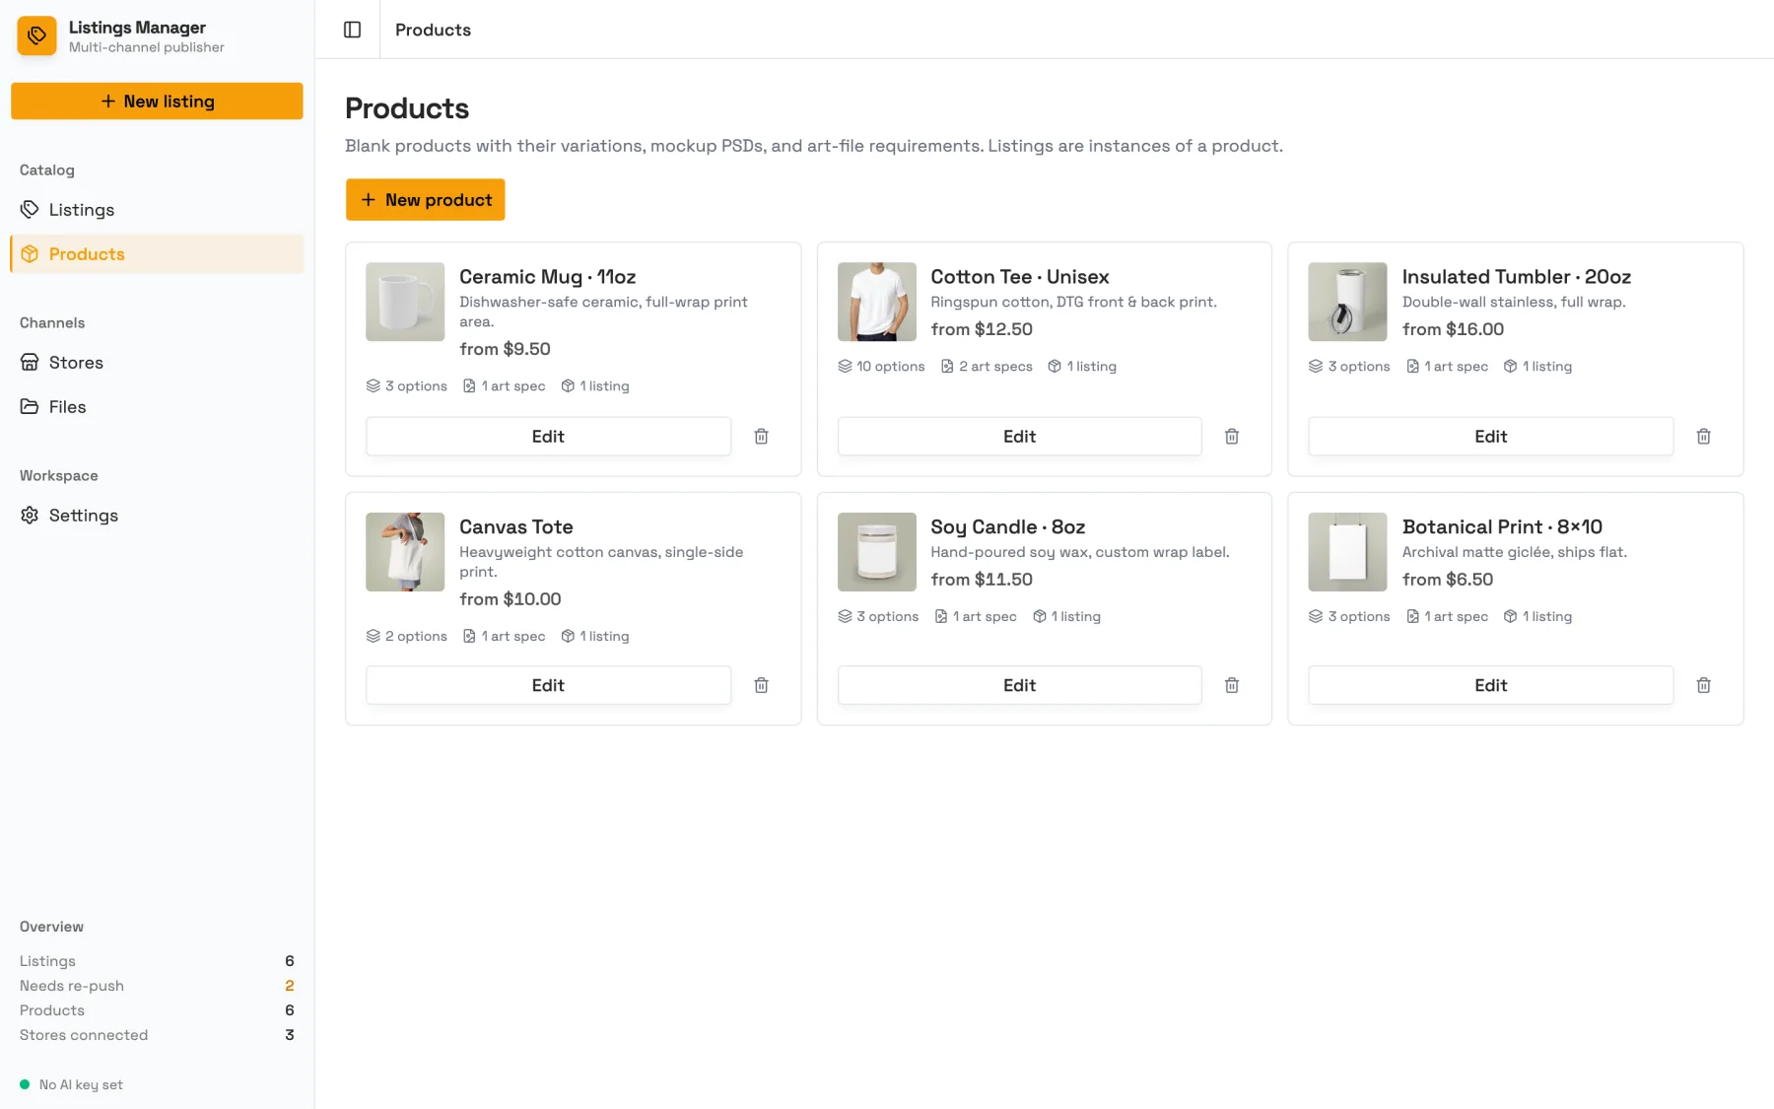Edit the Canvas Tote product

548,685
